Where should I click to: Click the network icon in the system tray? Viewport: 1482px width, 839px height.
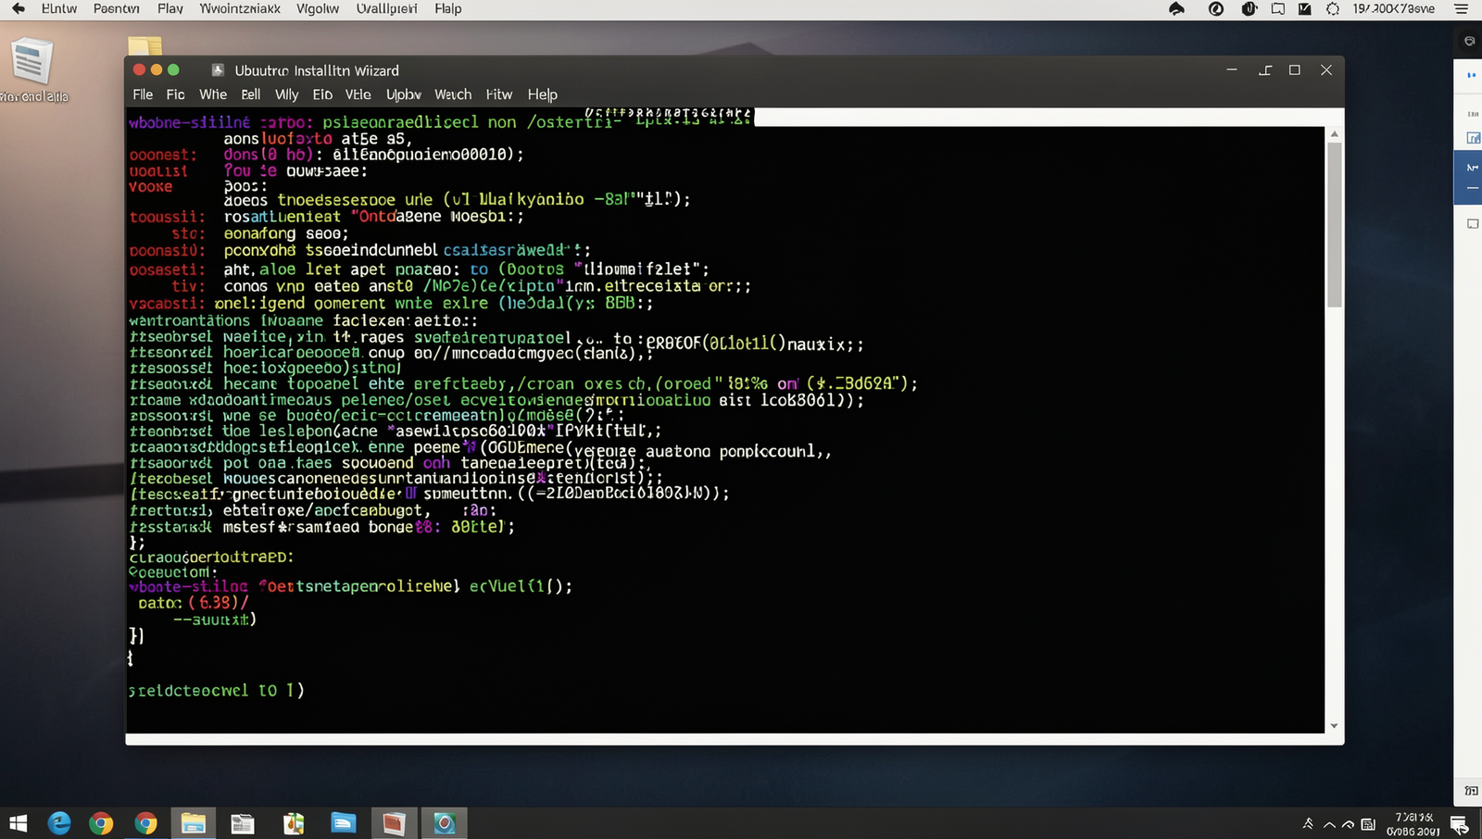click(x=1348, y=824)
